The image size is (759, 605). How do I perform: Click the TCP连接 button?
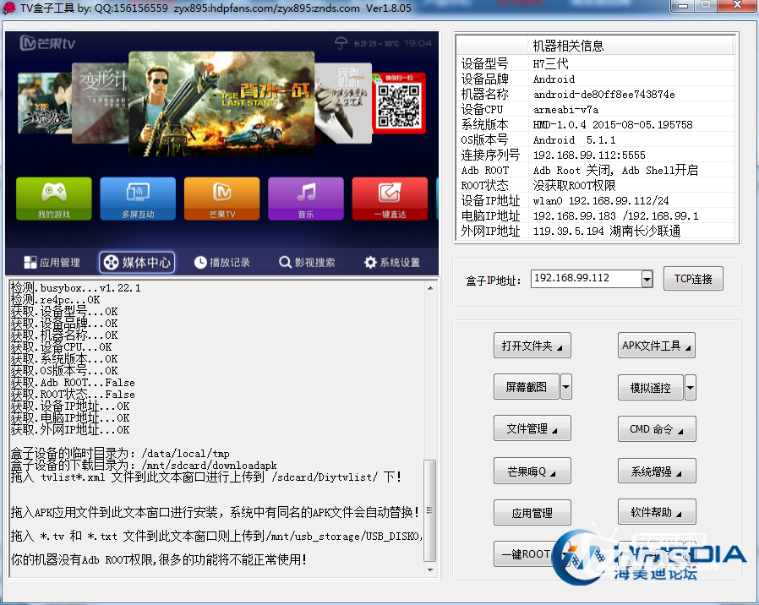693,279
